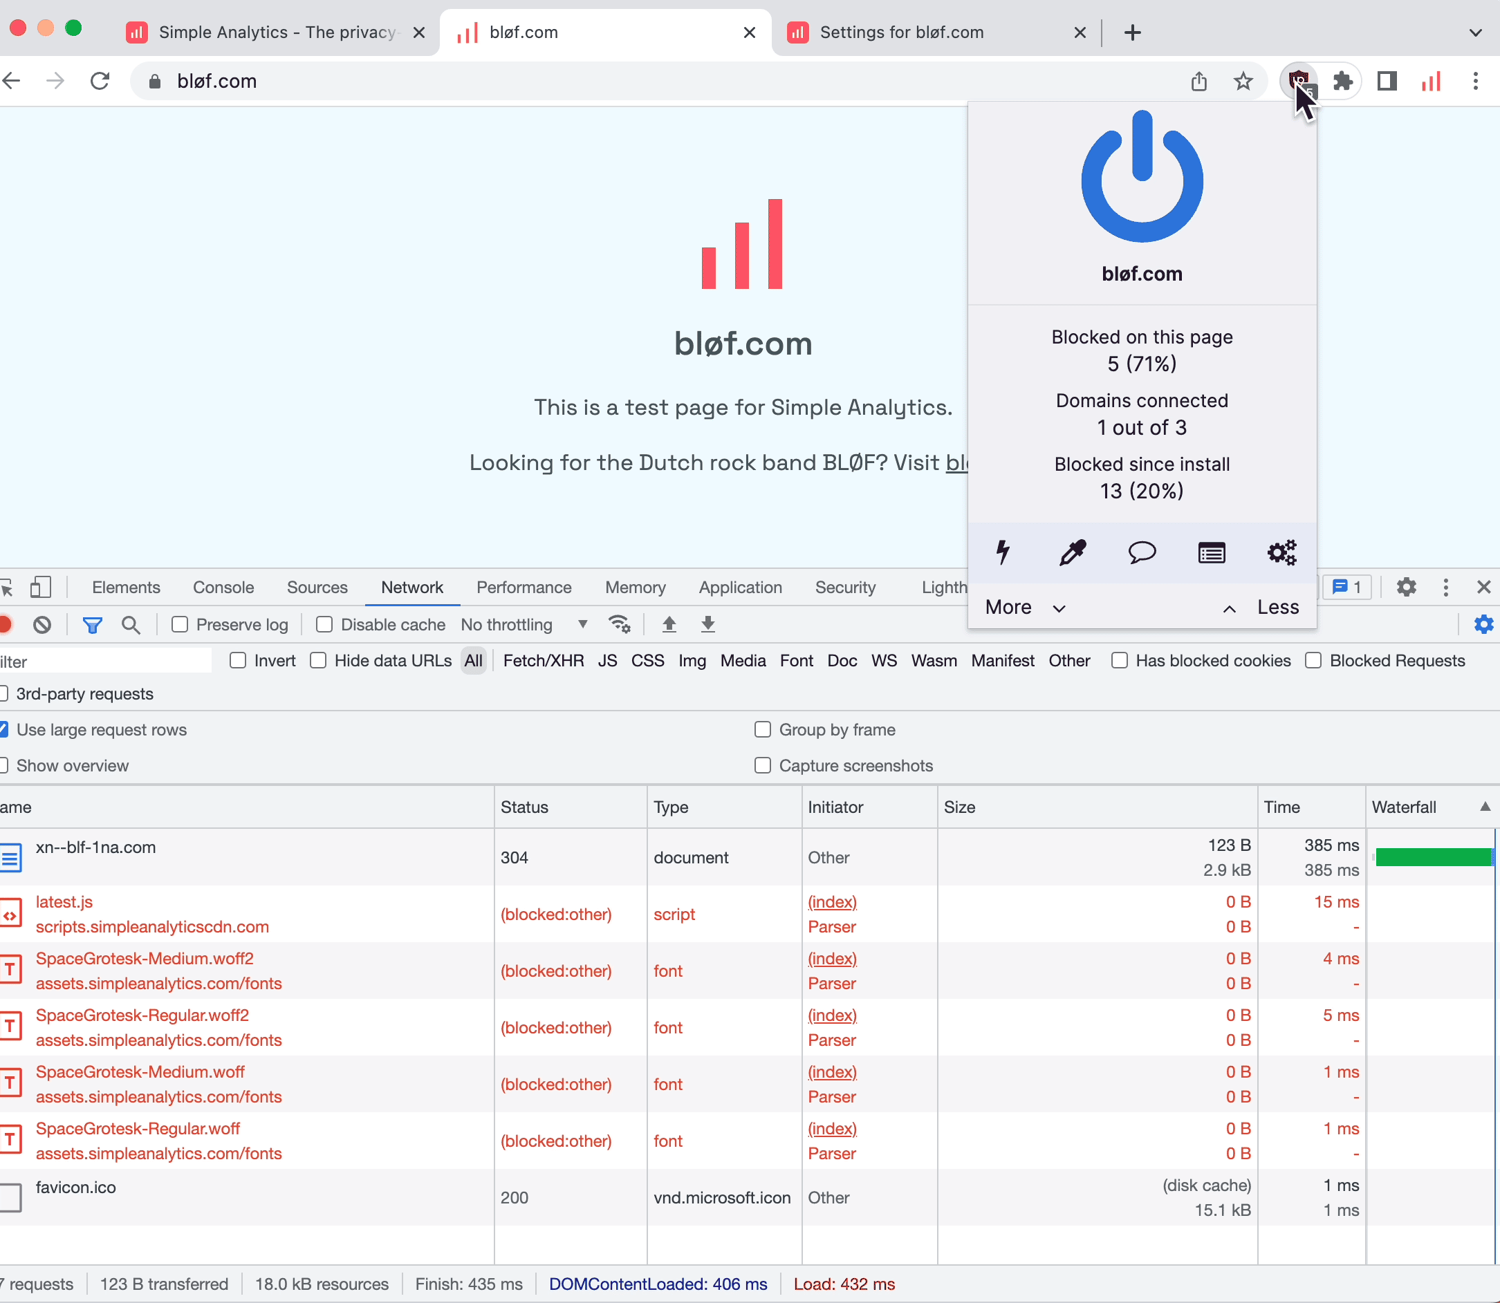1500x1303 pixels.
Task: Open a new browser tab
Action: point(1133,32)
